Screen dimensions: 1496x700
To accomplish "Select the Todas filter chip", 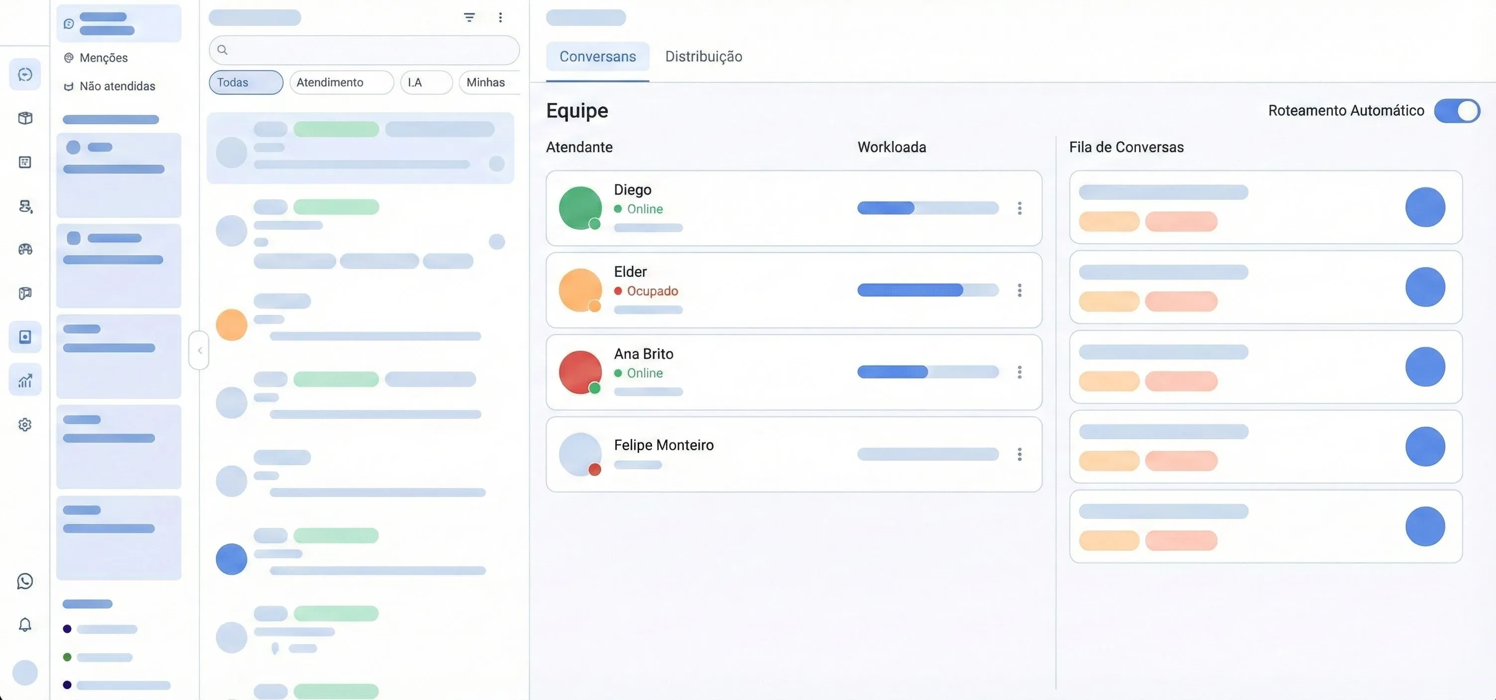I will pyautogui.click(x=245, y=83).
